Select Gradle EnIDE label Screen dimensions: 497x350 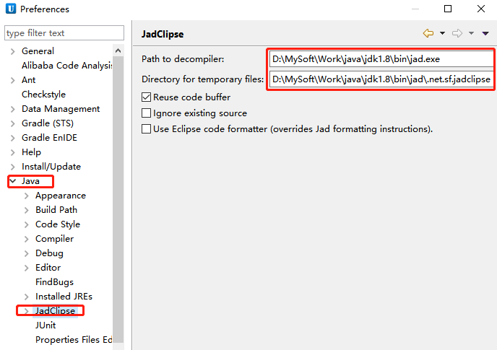pyautogui.click(x=49, y=138)
